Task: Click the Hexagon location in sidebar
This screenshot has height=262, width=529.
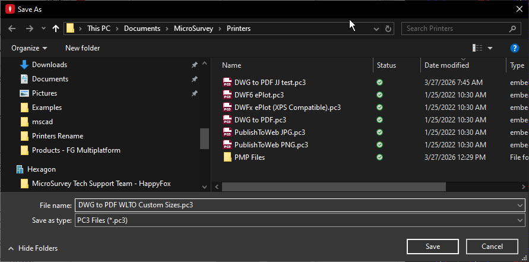Action: (41, 169)
